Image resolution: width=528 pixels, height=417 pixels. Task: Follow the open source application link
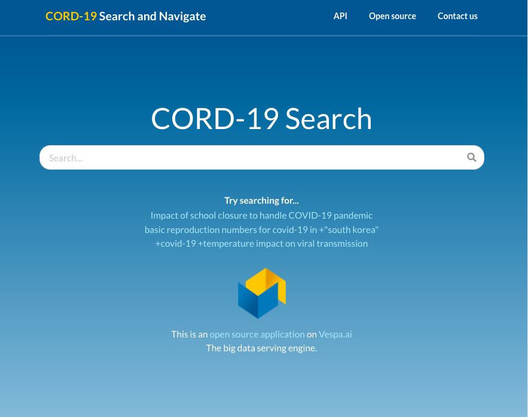point(257,335)
